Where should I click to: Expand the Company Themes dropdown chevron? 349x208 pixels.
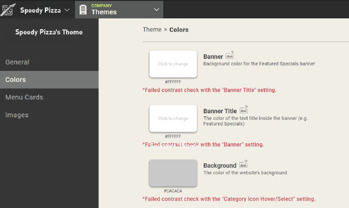point(156,10)
